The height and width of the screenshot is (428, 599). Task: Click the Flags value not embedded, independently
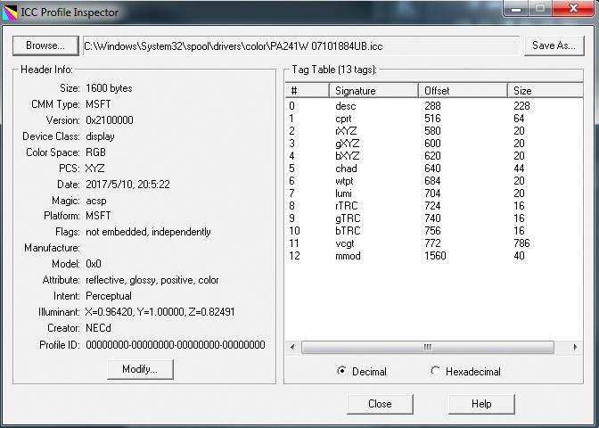148,232
